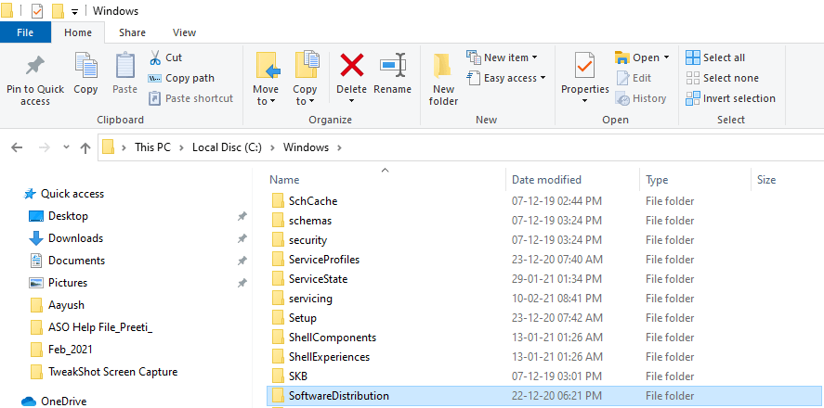Viewport: 824px width, 408px height.
Task: Create a New folder
Action: [x=443, y=79]
